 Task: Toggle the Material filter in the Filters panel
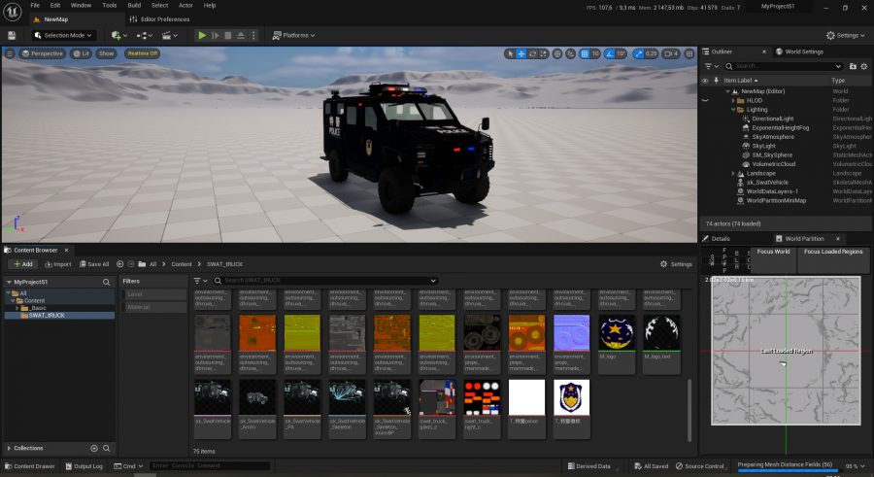click(155, 307)
